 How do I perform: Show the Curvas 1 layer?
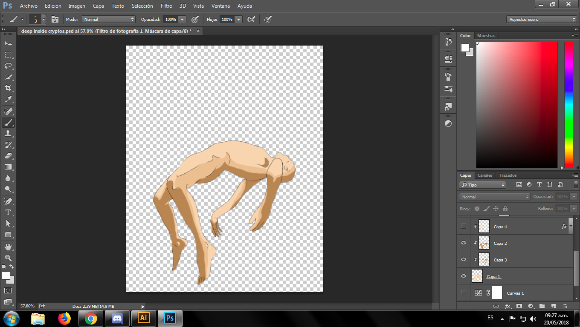click(x=464, y=293)
